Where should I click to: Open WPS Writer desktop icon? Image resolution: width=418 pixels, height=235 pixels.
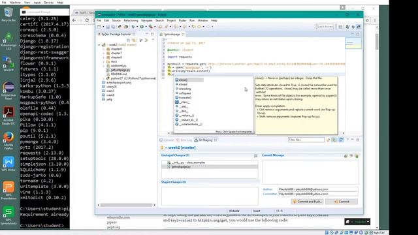pyautogui.click(x=8, y=164)
